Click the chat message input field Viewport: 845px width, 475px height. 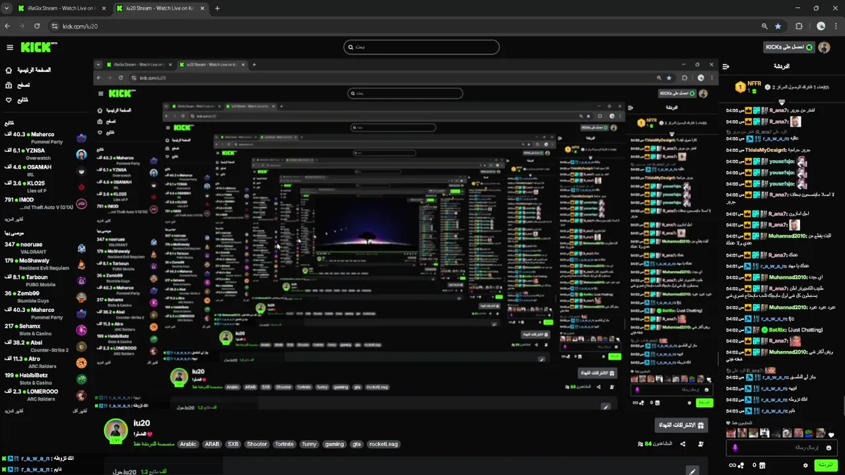[x=782, y=448]
